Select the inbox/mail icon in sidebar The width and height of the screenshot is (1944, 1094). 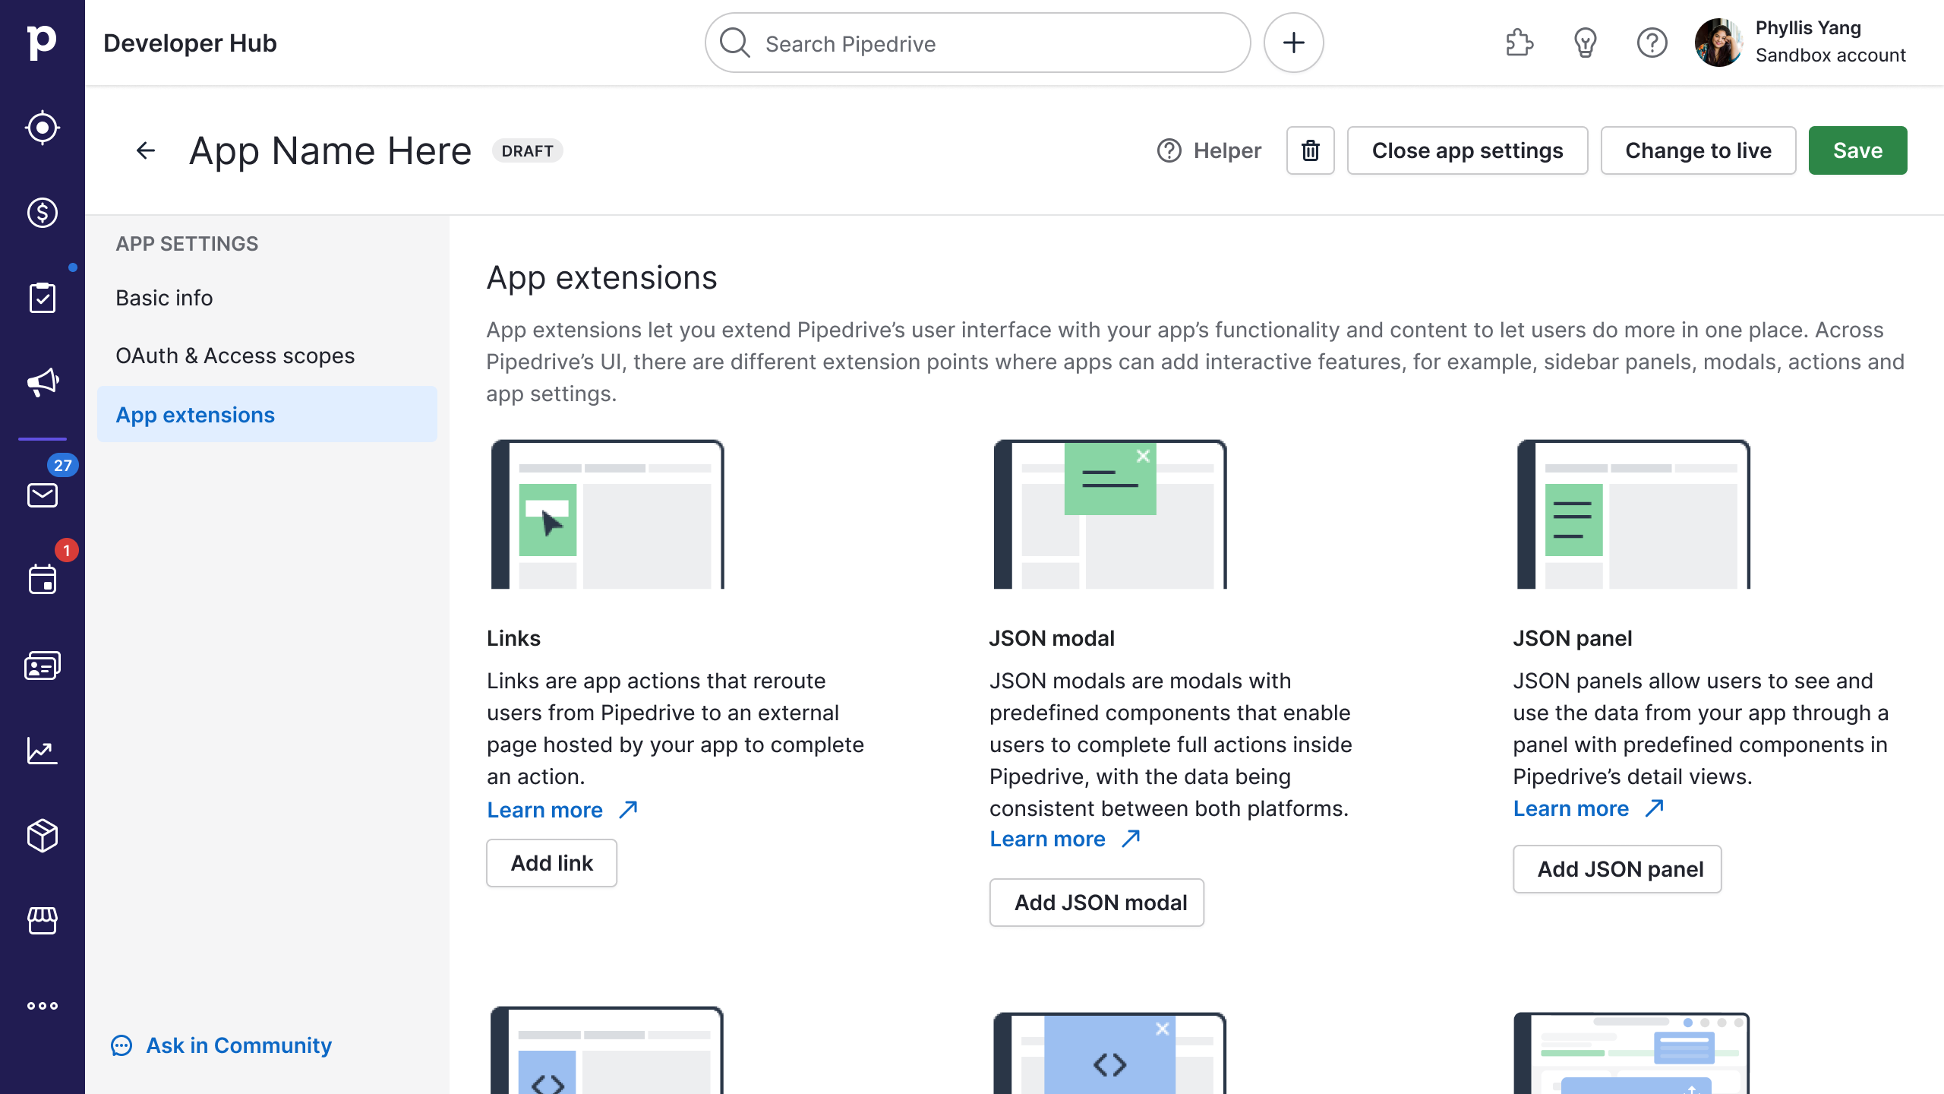pos(43,495)
